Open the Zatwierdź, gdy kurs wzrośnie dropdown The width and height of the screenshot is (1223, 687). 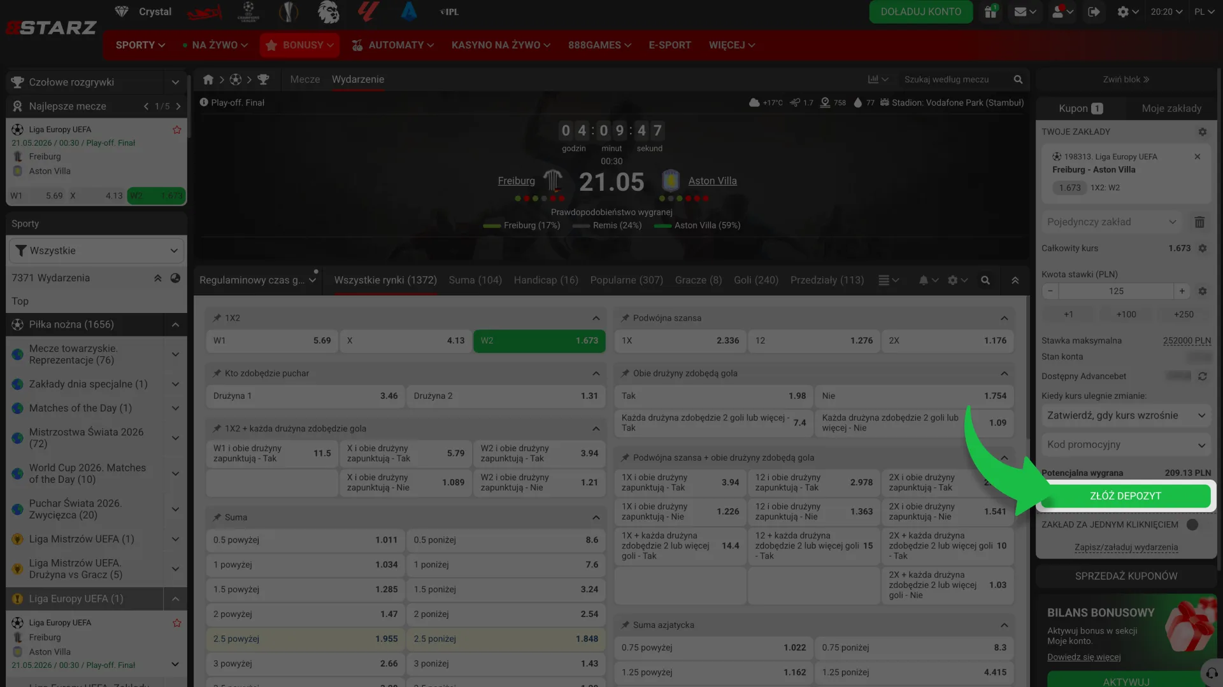point(1126,415)
